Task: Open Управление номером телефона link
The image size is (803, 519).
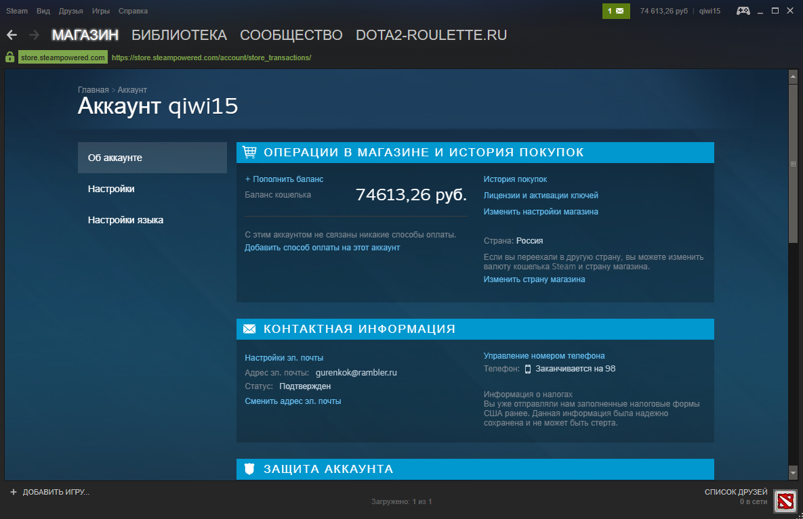Action: click(x=544, y=355)
